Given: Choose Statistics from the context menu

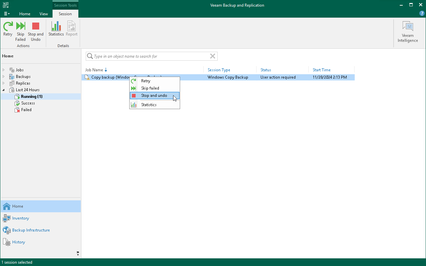Looking at the screenshot, I should 155,105.
